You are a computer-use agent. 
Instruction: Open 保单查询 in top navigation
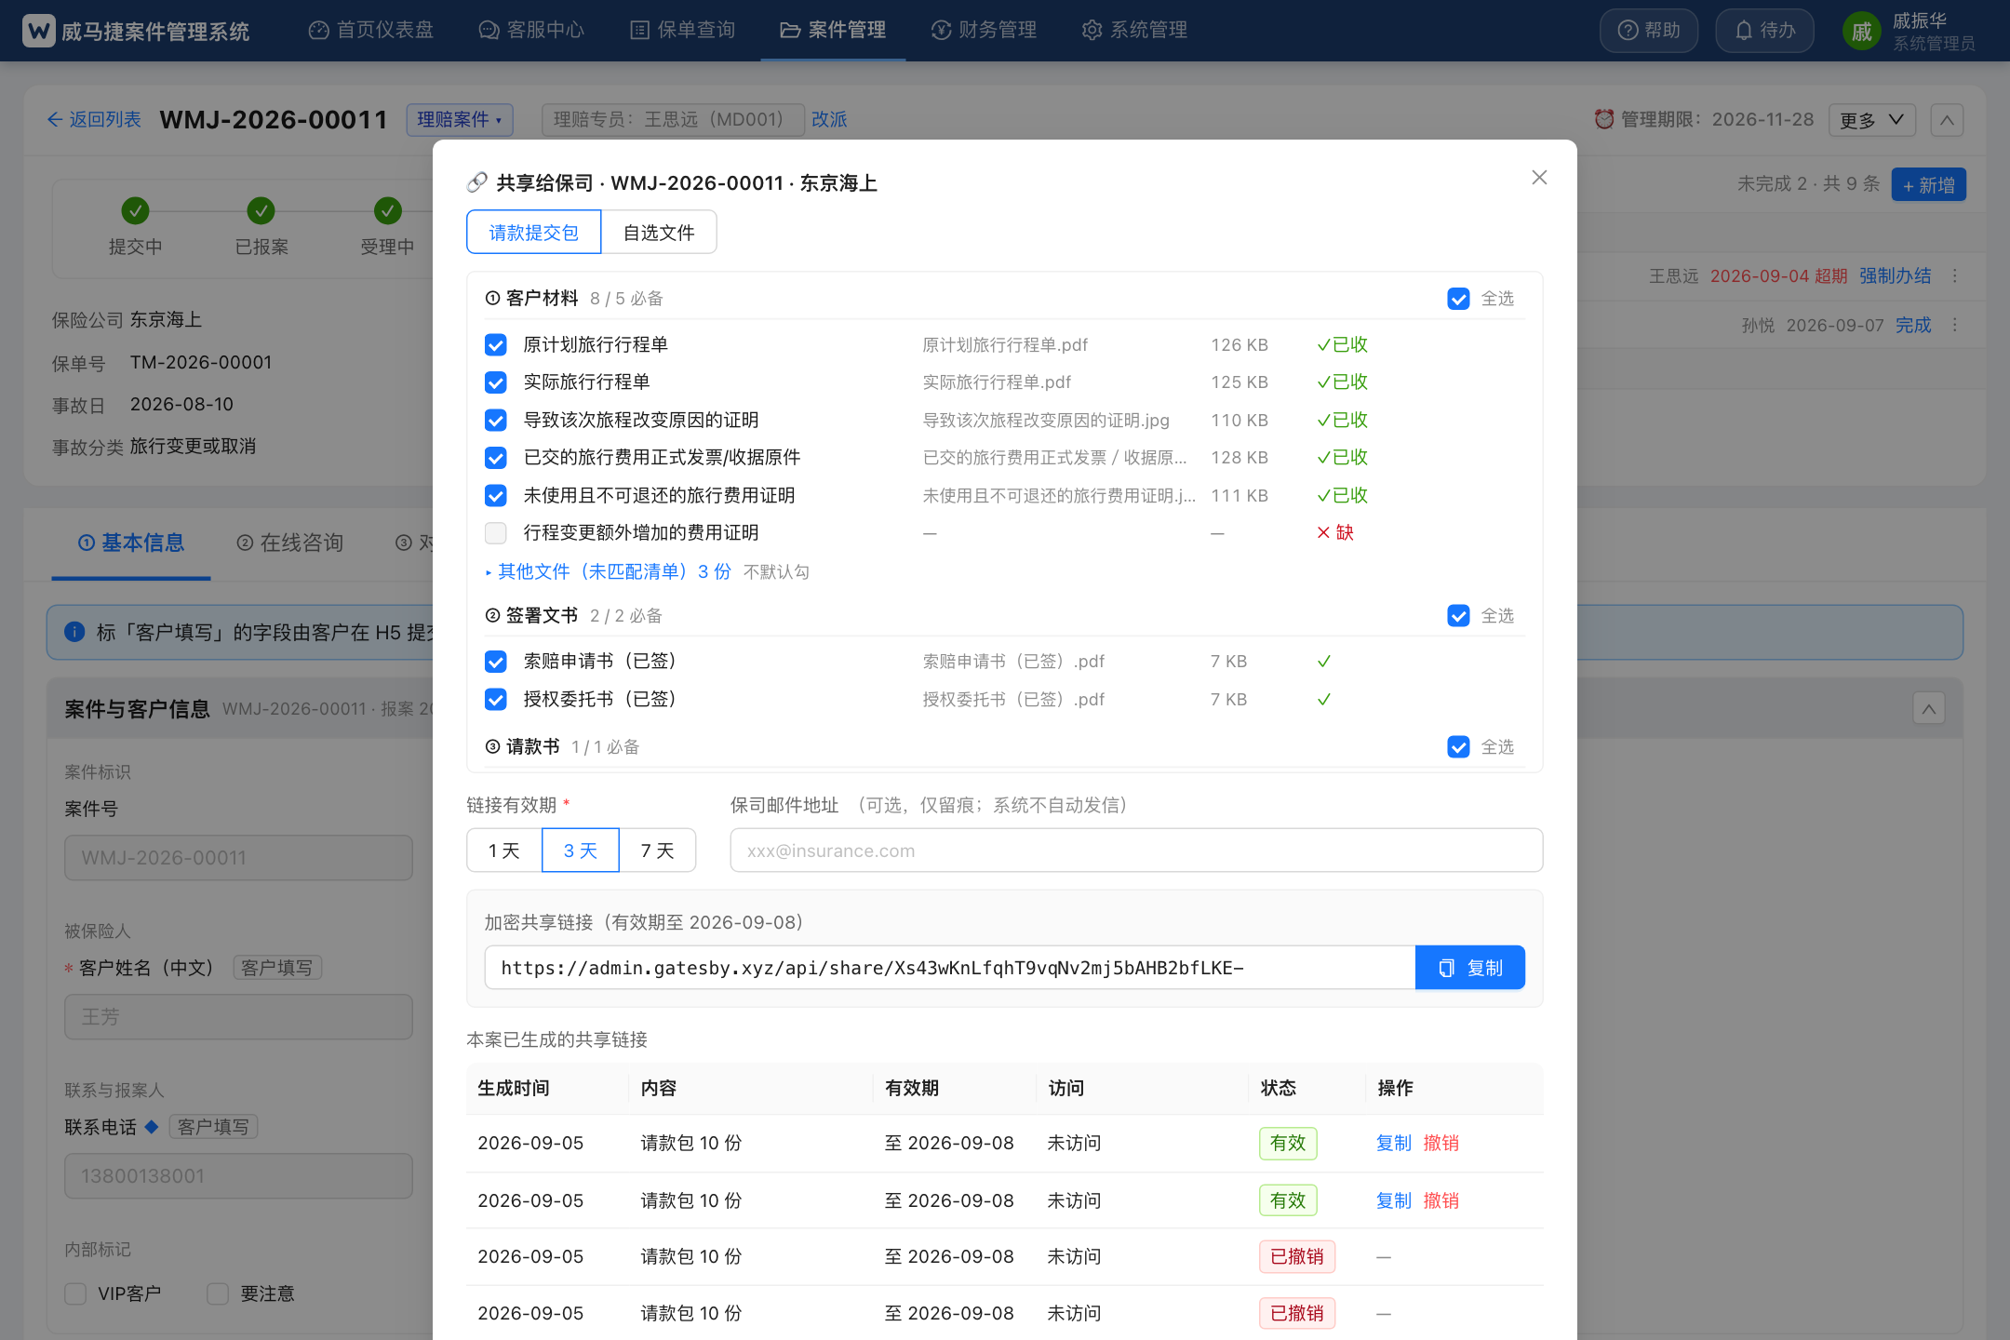(683, 31)
